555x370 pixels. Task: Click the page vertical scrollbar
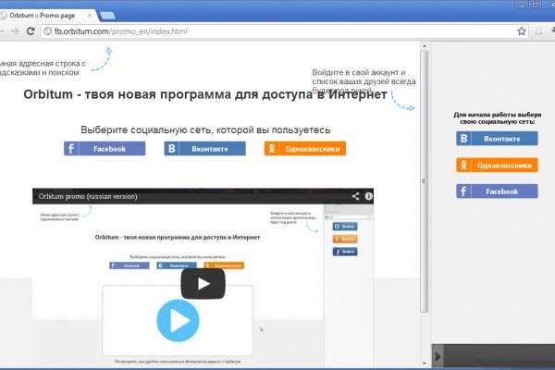click(x=425, y=180)
